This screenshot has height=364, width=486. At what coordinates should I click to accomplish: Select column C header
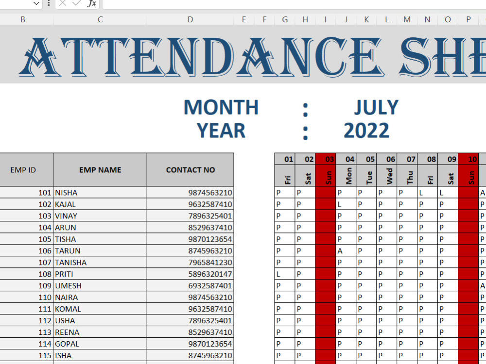(100, 19)
